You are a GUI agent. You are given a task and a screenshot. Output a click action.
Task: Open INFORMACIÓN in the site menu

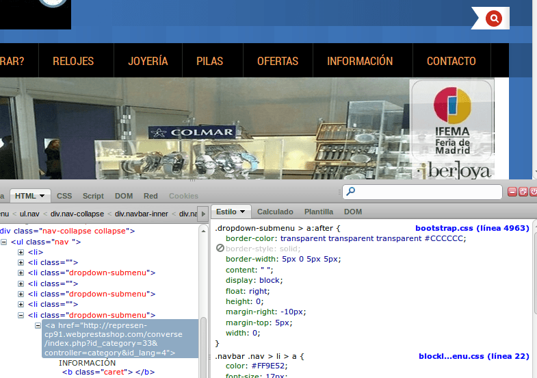[360, 61]
